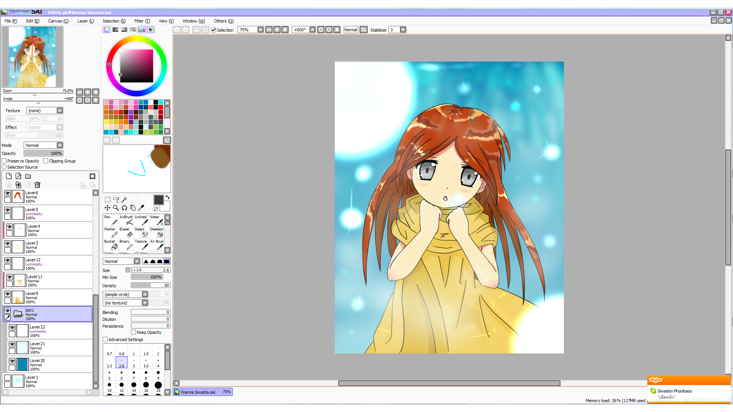Select brush size 3.5 preset

[146, 362]
